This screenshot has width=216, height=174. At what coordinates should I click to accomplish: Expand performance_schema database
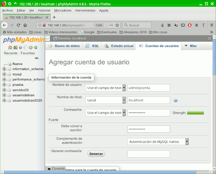(x=4, y=79)
